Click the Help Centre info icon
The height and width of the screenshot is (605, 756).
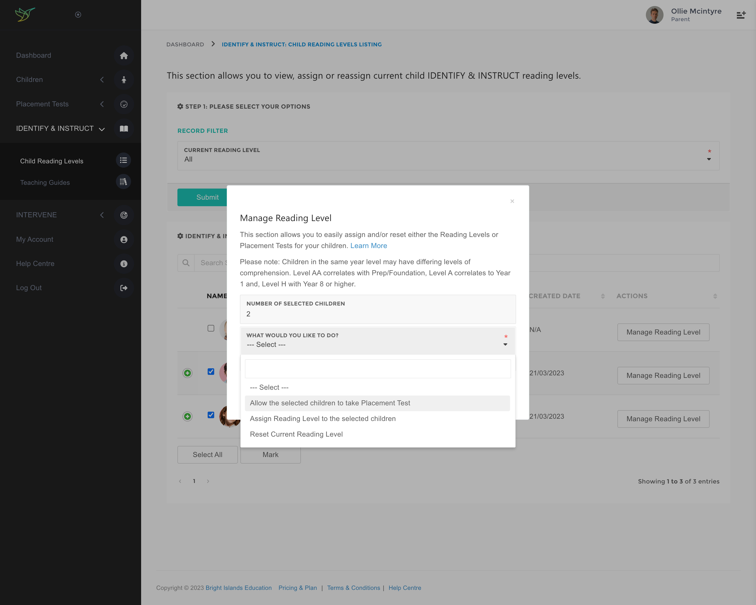124,264
